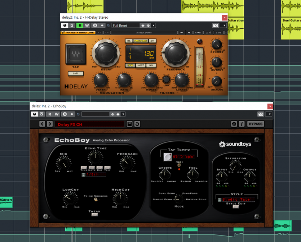Click the H-Delay DRY/WET knob
Viewport: 301px width, 242px height.
coord(217,45)
